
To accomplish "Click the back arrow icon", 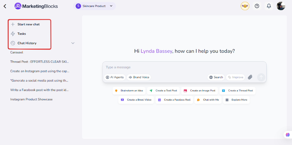I will click(5, 6).
